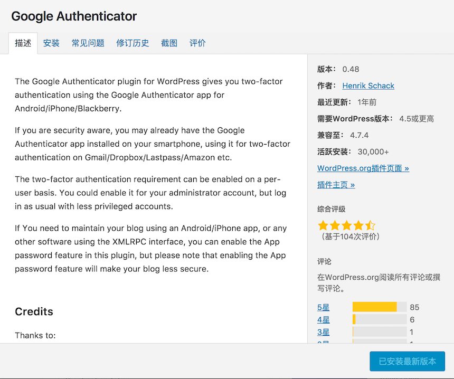
Task: Click the 综合评级 heading
Action: tap(331, 209)
